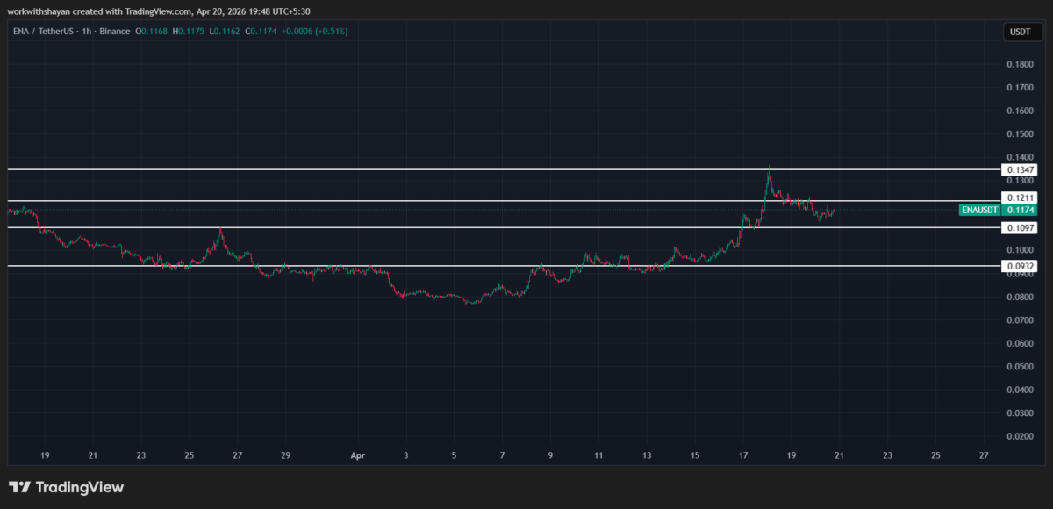Click the 0.0200 mark on price scale
The image size is (1053, 509).
(1019, 436)
